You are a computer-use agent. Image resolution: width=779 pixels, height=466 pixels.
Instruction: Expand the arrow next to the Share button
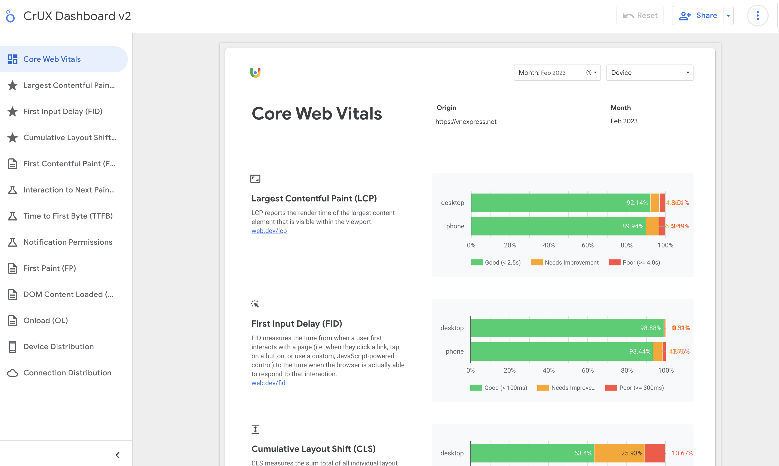tap(729, 15)
